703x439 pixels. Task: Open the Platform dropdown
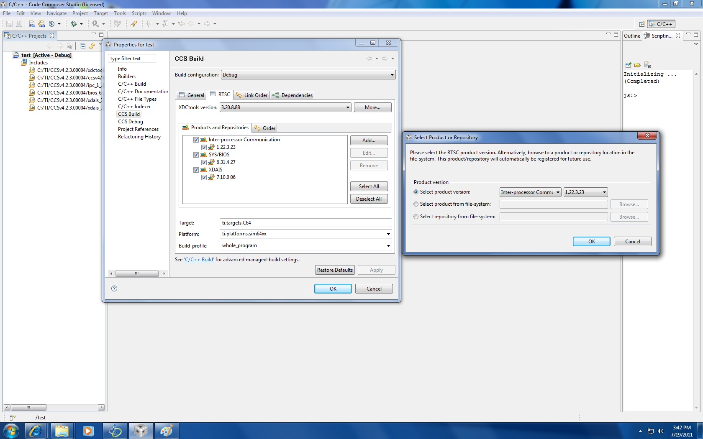[388, 234]
